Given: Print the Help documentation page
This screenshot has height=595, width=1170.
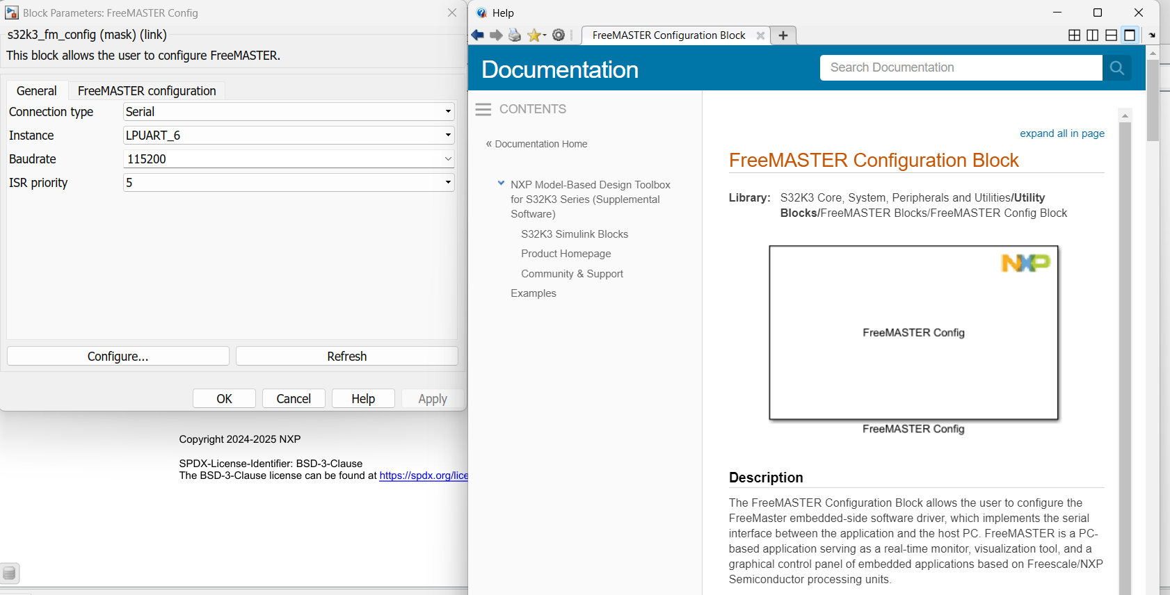Looking at the screenshot, I should (515, 35).
